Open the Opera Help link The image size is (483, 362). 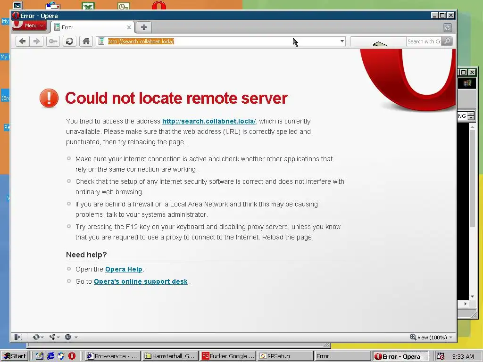(124, 269)
